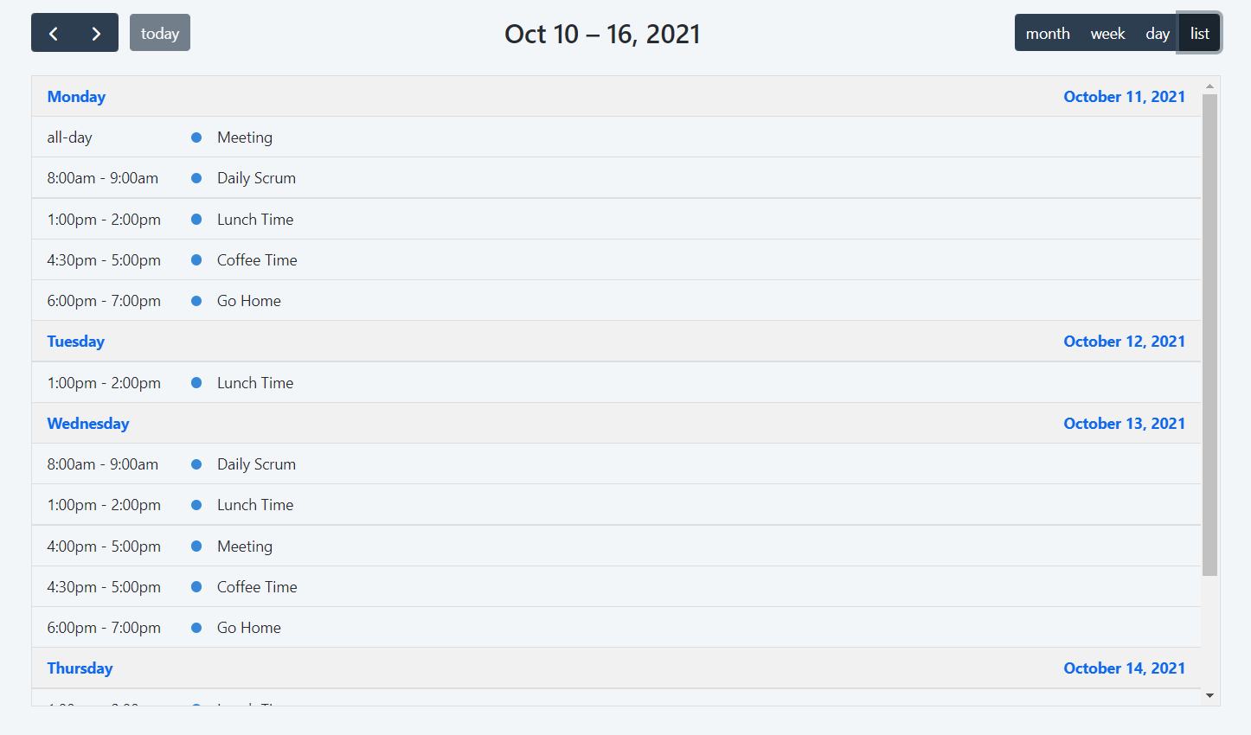
Task: Switch to week view
Action: [1107, 34]
